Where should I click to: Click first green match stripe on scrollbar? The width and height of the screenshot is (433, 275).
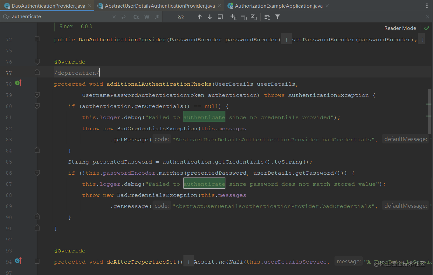coord(429,104)
